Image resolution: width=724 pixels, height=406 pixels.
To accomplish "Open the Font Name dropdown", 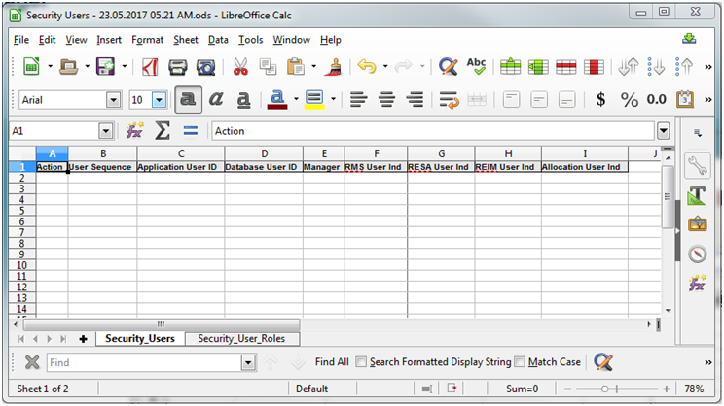I will click(113, 99).
